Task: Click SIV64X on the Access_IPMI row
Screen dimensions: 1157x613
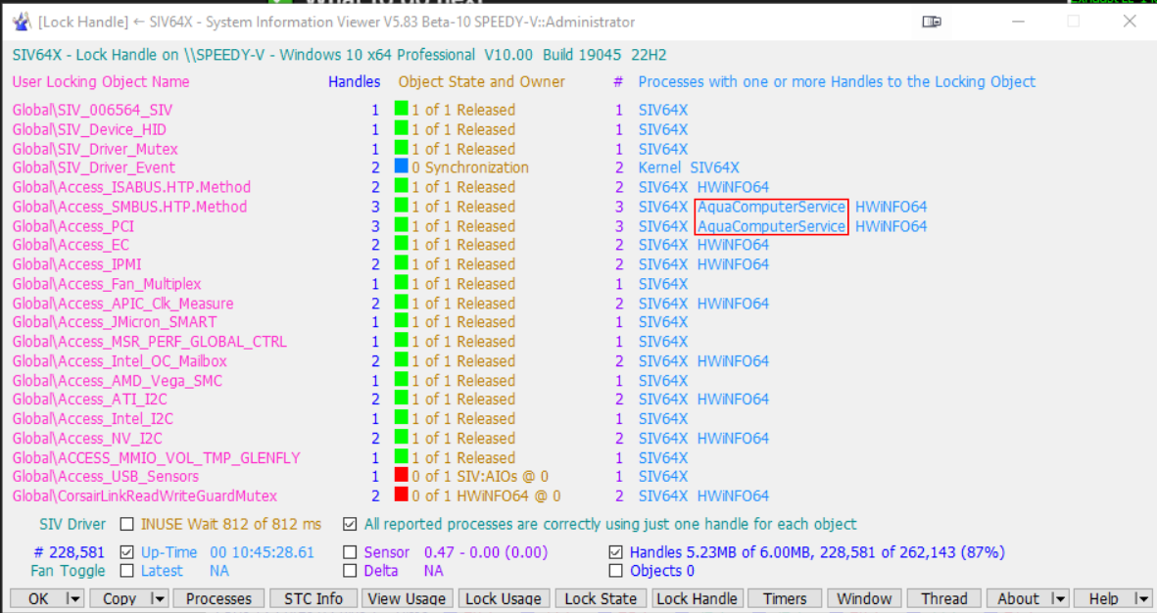Action: click(662, 264)
